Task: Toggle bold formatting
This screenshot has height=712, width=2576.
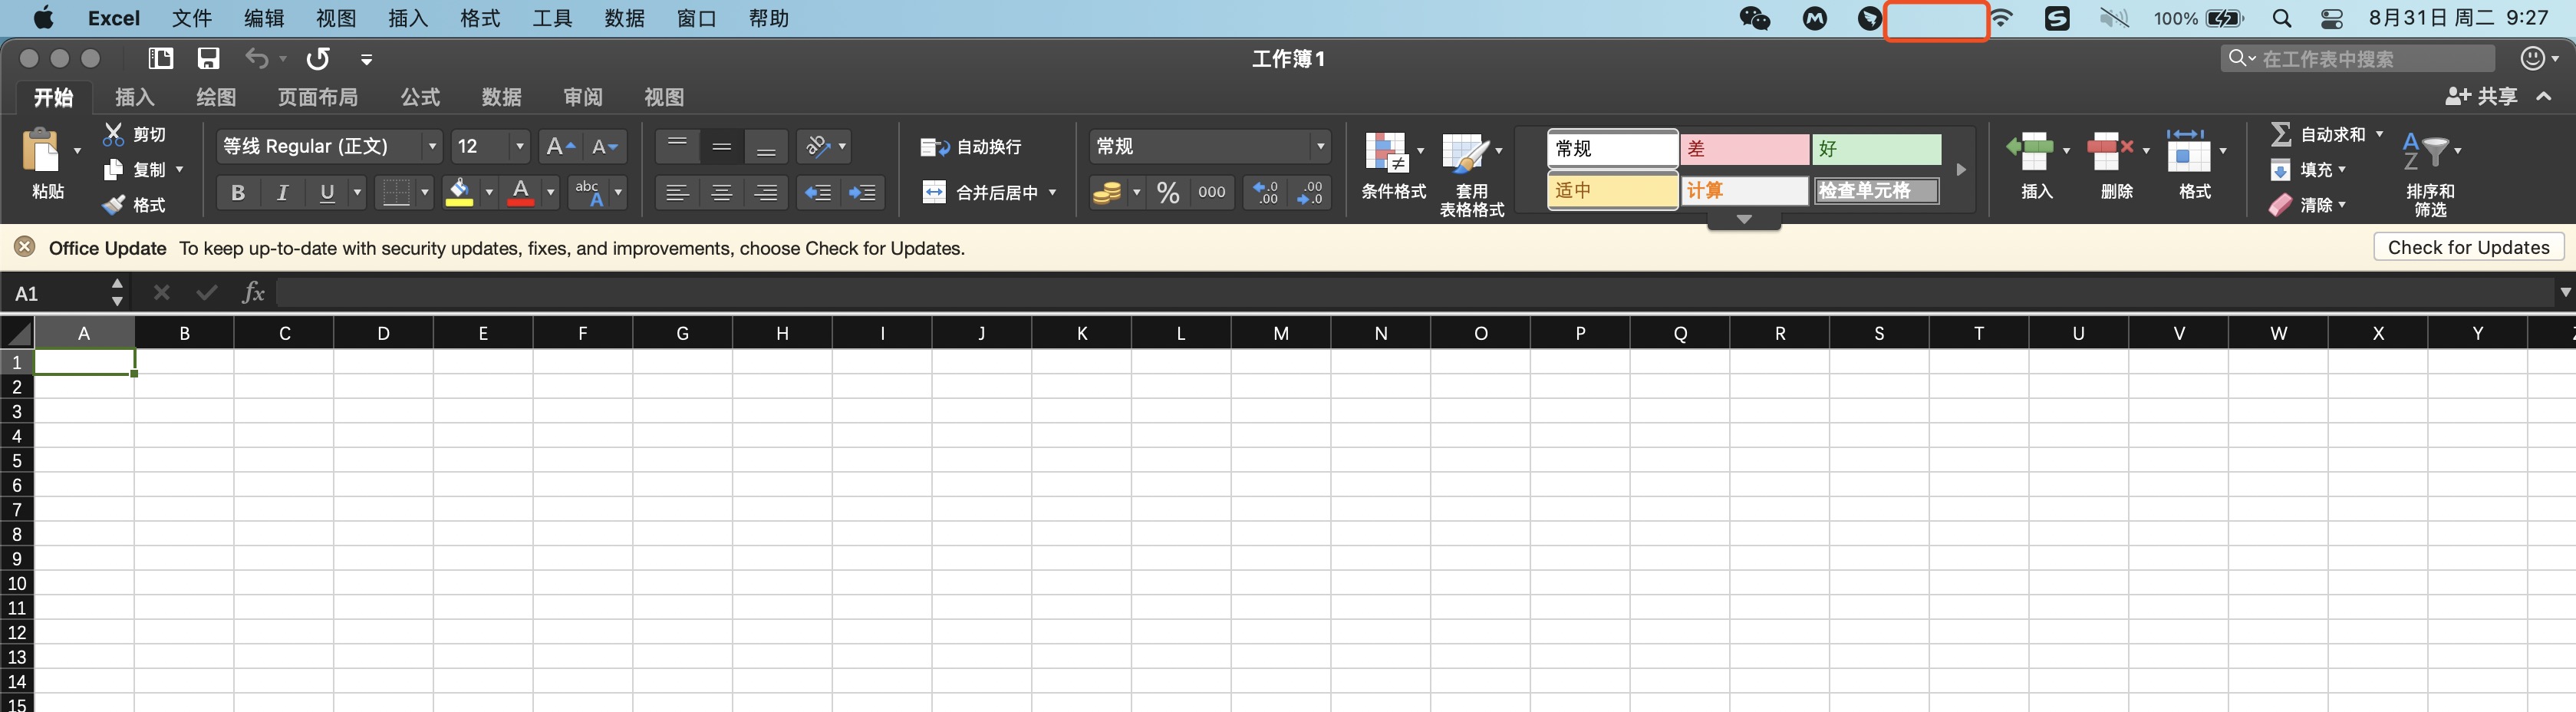Action: pyautogui.click(x=237, y=192)
